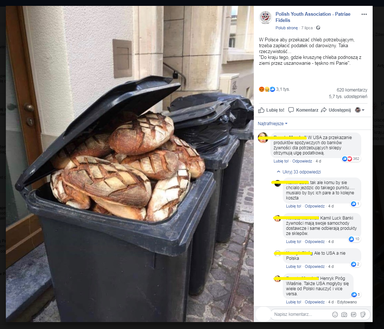384x329 pixels.
Task: Click the Patriae Fidelis page profile logo
Action: point(265,17)
